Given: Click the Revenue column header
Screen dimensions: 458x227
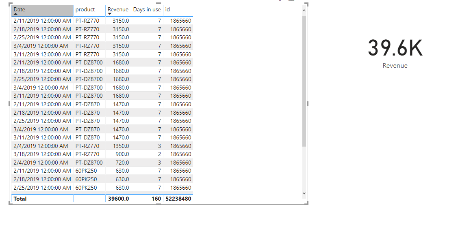Looking at the screenshot, I should [118, 11].
